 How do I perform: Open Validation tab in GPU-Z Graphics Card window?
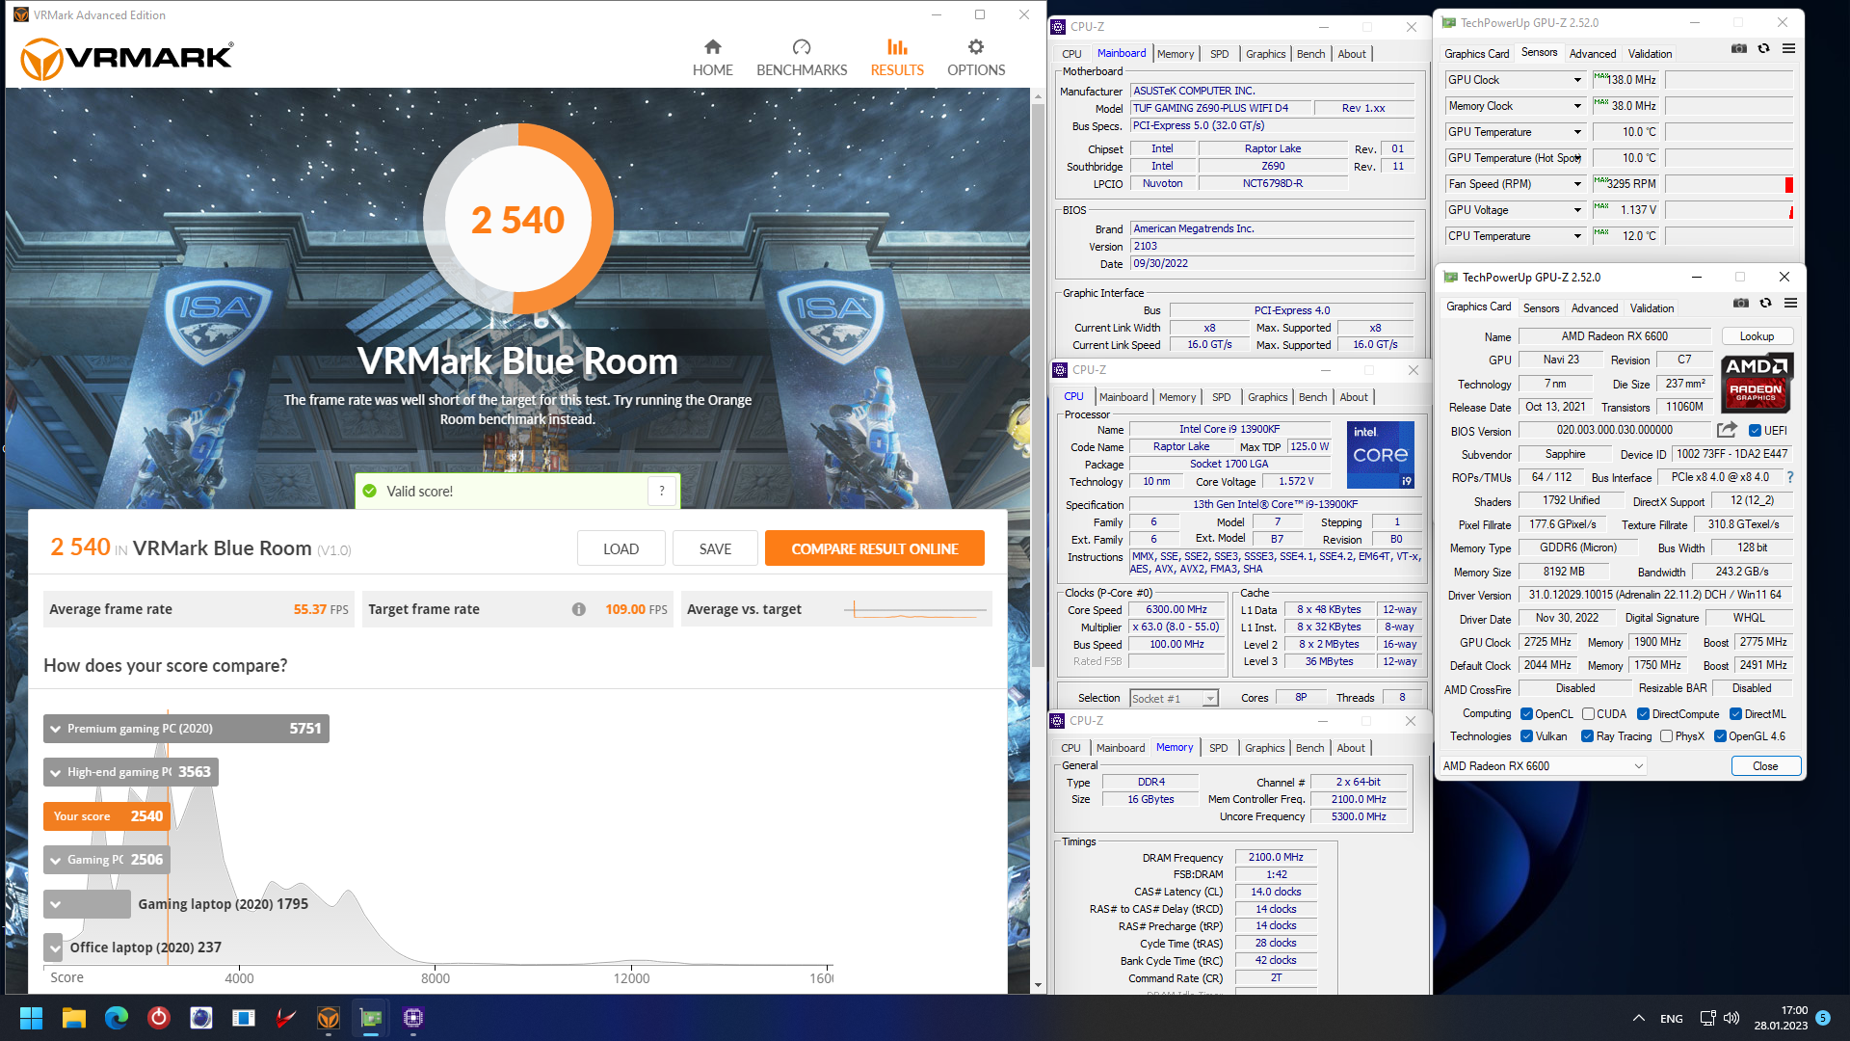coord(1652,308)
